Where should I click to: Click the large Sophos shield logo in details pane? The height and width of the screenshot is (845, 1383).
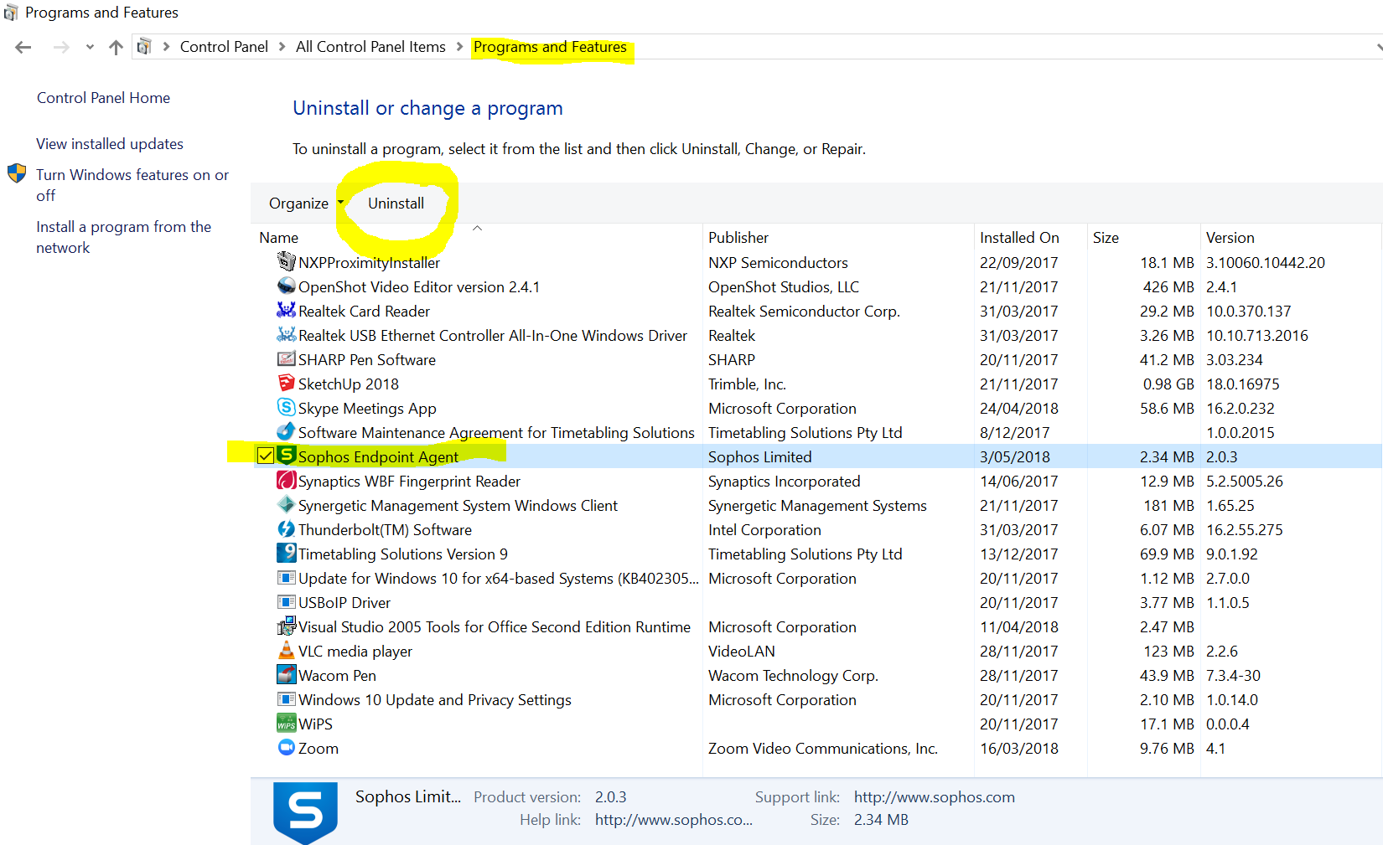305,812
